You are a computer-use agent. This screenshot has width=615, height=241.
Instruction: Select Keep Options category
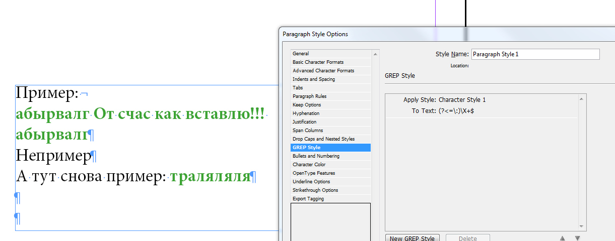coord(331,105)
